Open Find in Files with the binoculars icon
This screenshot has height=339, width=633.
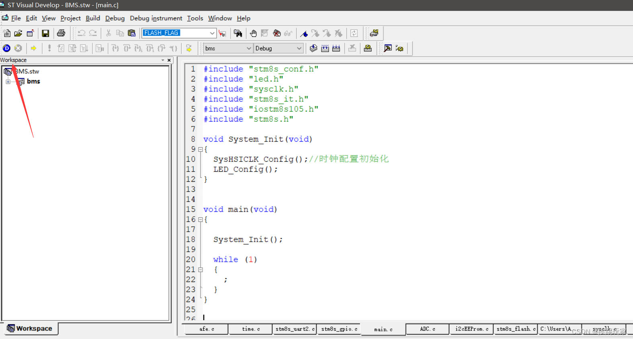click(x=238, y=33)
